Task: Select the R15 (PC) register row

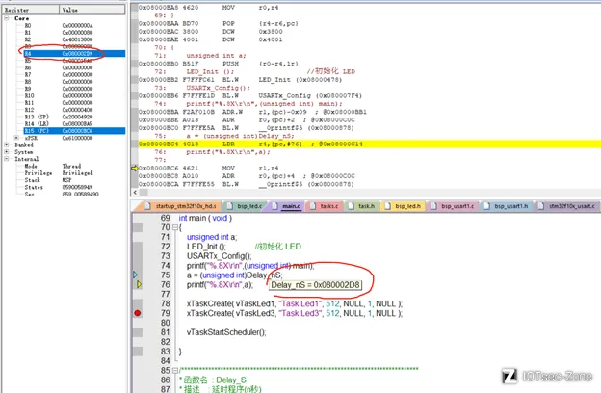Action: [x=74, y=131]
